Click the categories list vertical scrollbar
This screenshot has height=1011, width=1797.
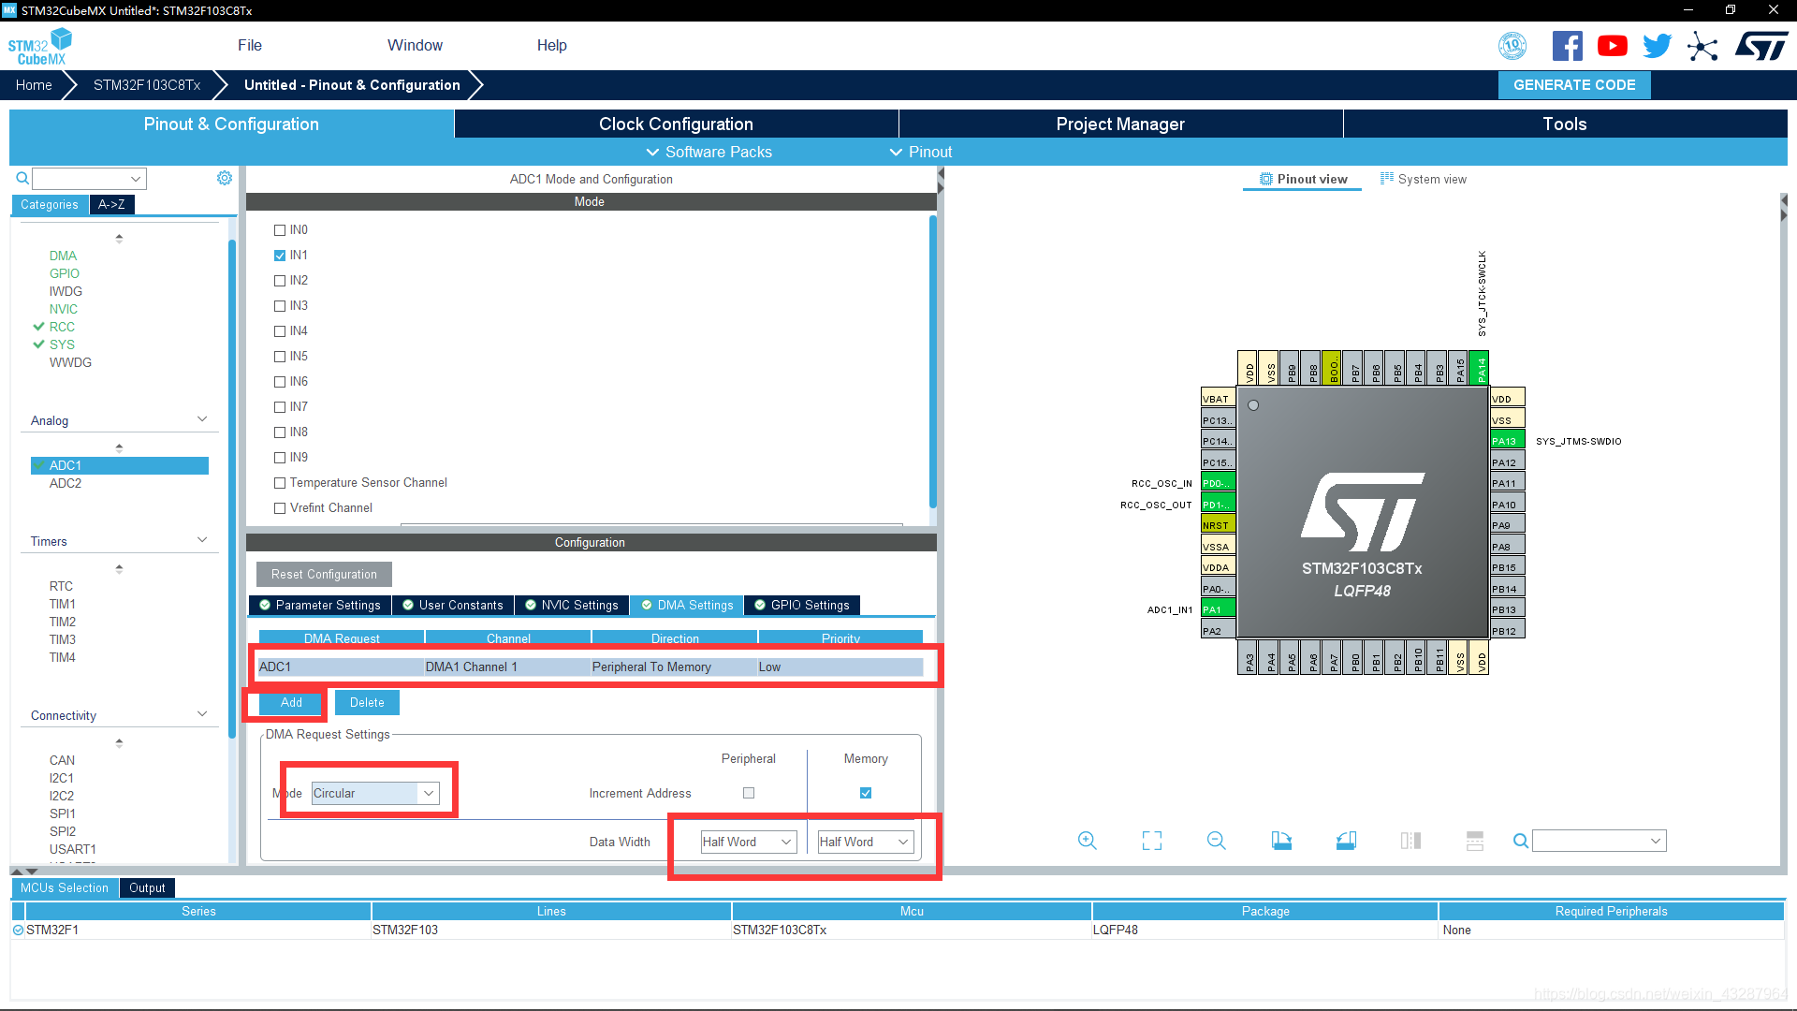(x=231, y=489)
